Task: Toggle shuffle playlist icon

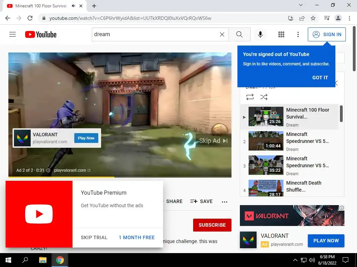Action: pos(264,97)
